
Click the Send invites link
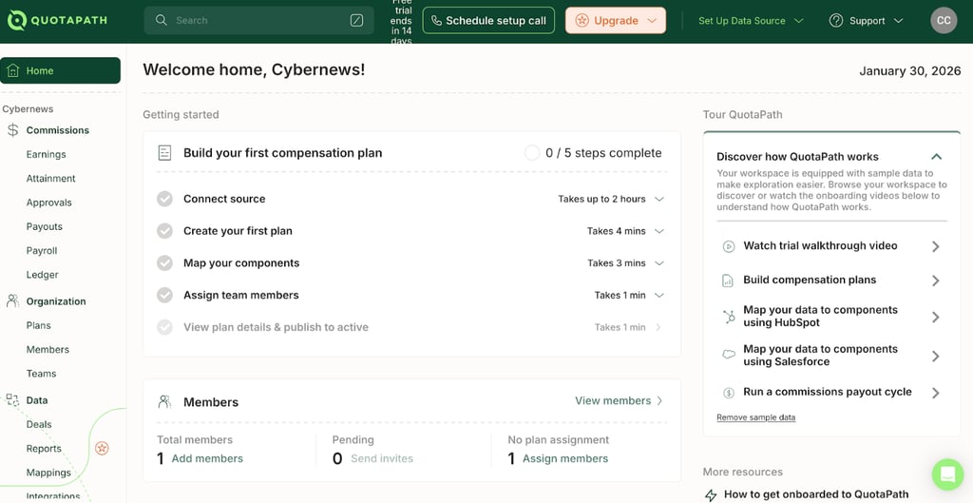382,458
